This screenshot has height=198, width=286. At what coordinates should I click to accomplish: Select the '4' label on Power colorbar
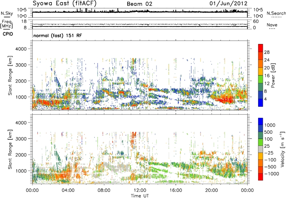(266, 99)
